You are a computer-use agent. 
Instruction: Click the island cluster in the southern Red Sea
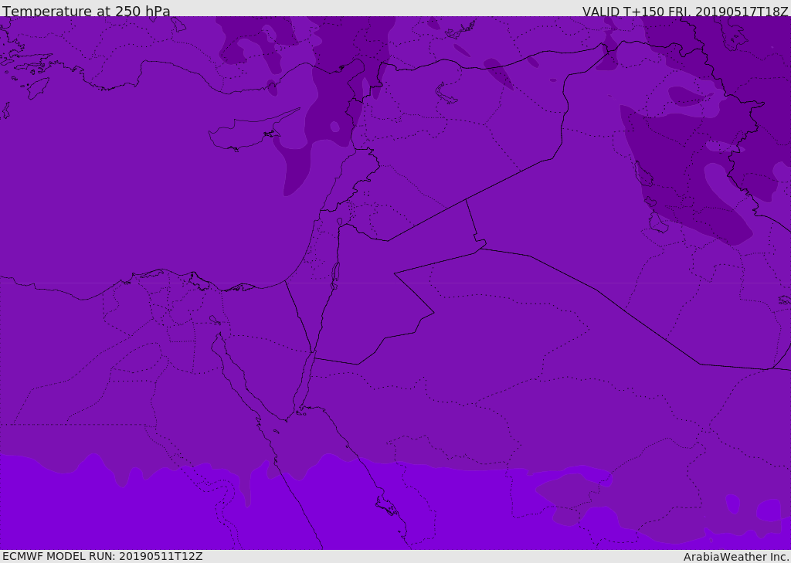[388, 506]
